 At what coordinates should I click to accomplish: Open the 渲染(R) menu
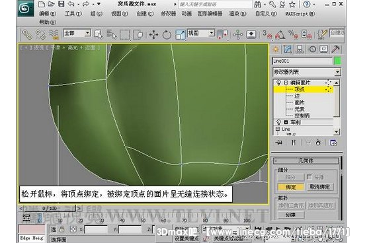tap(238, 14)
